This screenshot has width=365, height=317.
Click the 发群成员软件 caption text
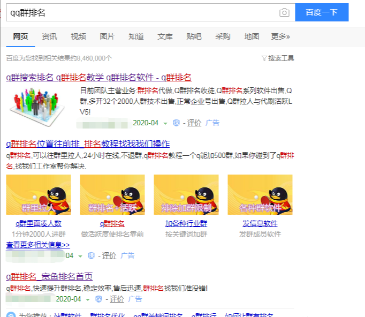[260, 234]
